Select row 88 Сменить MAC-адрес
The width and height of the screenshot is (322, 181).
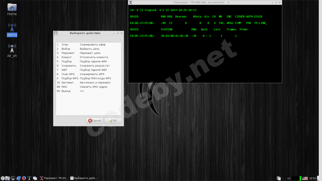(88, 87)
